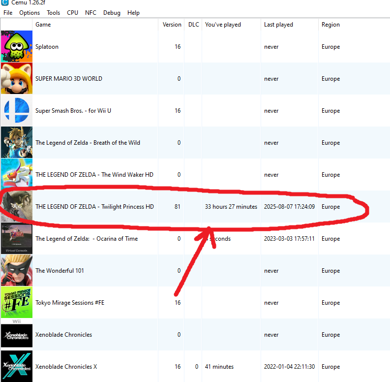
Task: Sort list by Version column header
Action: tap(172, 25)
